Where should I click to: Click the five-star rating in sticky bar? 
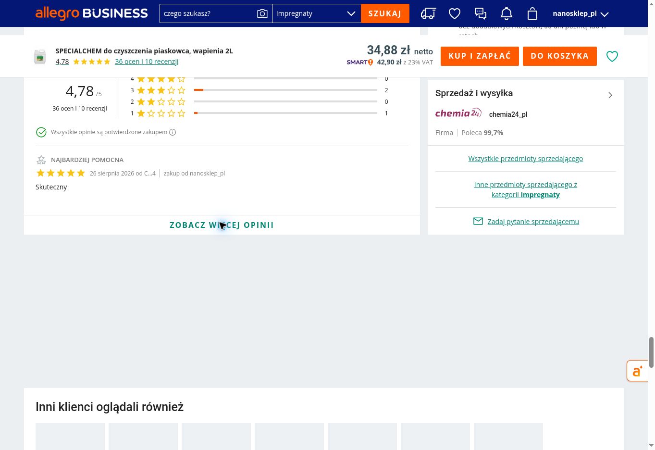tap(92, 62)
